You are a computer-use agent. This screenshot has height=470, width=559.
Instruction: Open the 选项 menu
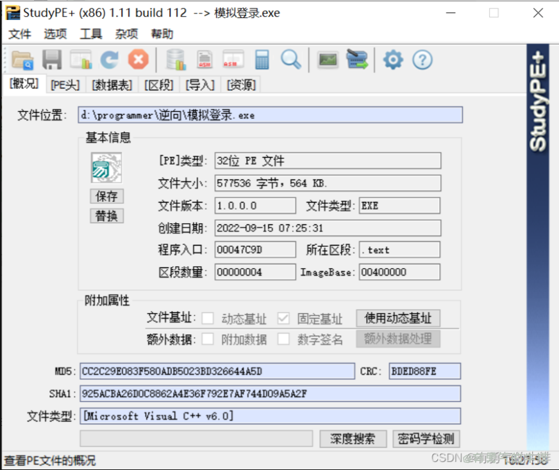click(x=55, y=34)
